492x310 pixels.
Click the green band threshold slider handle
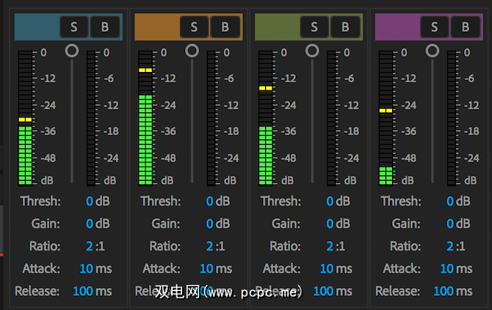click(312, 51)
